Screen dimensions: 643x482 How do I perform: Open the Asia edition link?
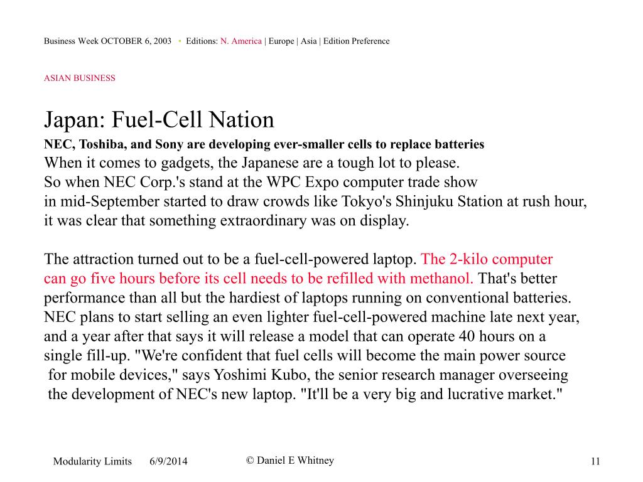point(308,41)
